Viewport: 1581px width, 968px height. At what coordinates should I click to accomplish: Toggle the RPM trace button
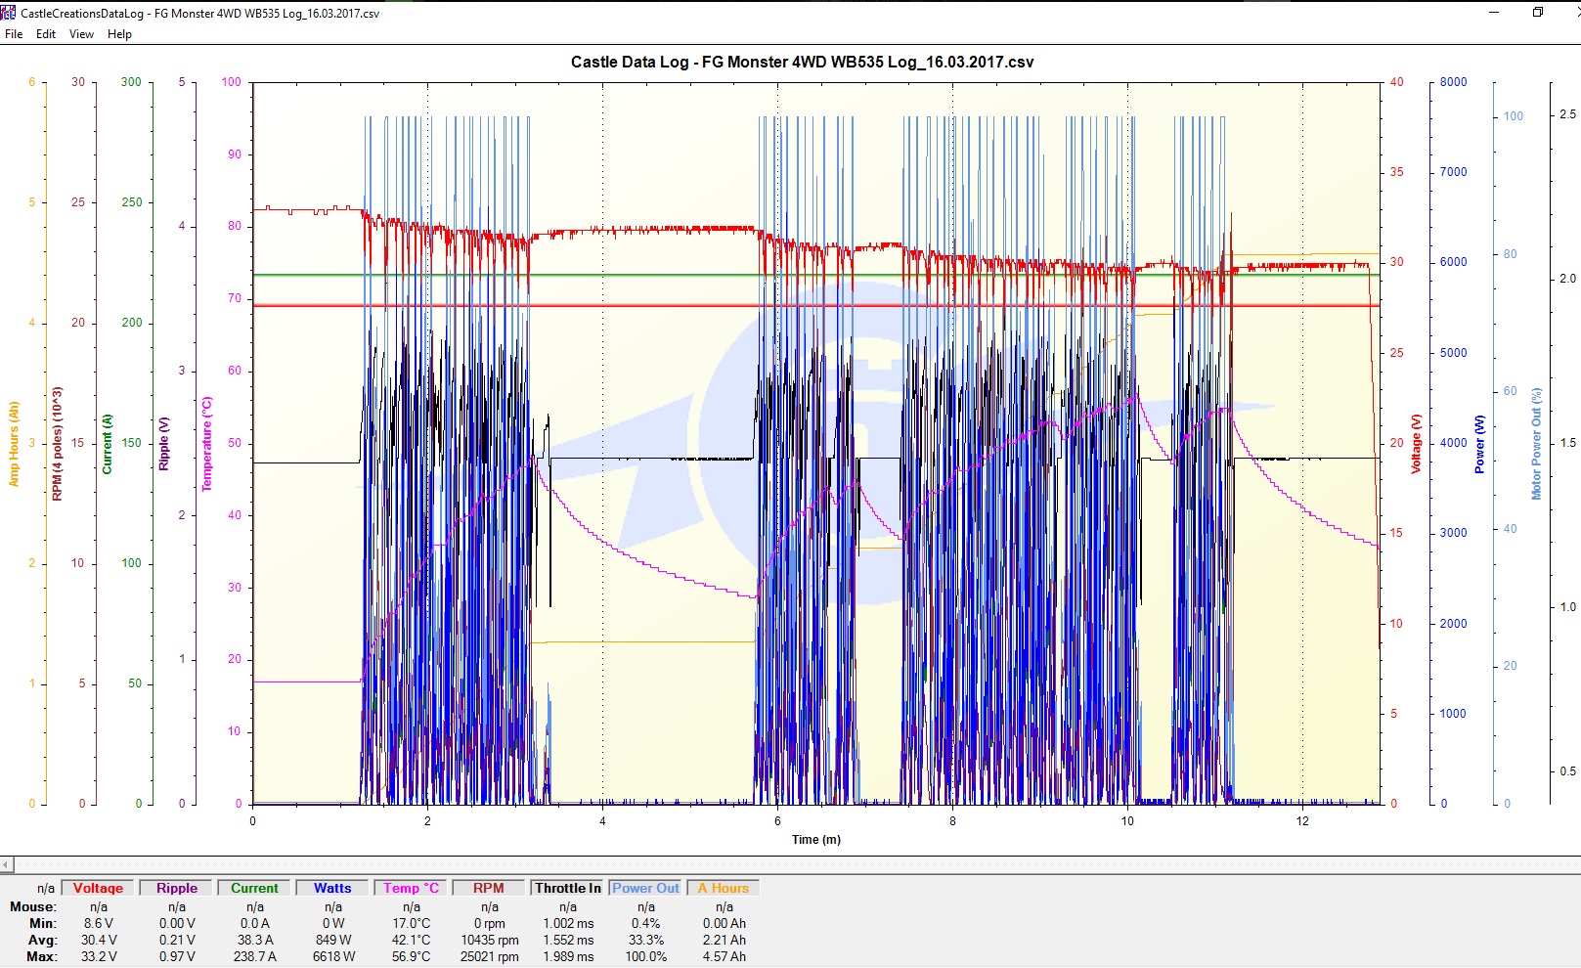[489, 888]
